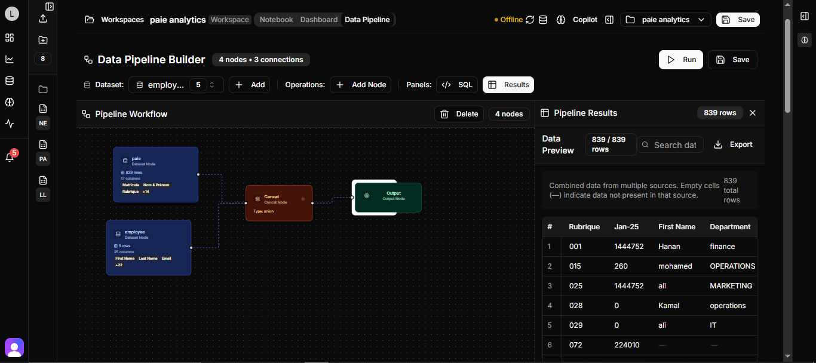Run the data pipeline
816x363 pixels.
[680, 59]
